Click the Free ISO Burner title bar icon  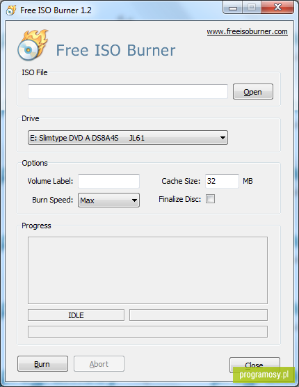pyautogui.click(x=11, y=10)
